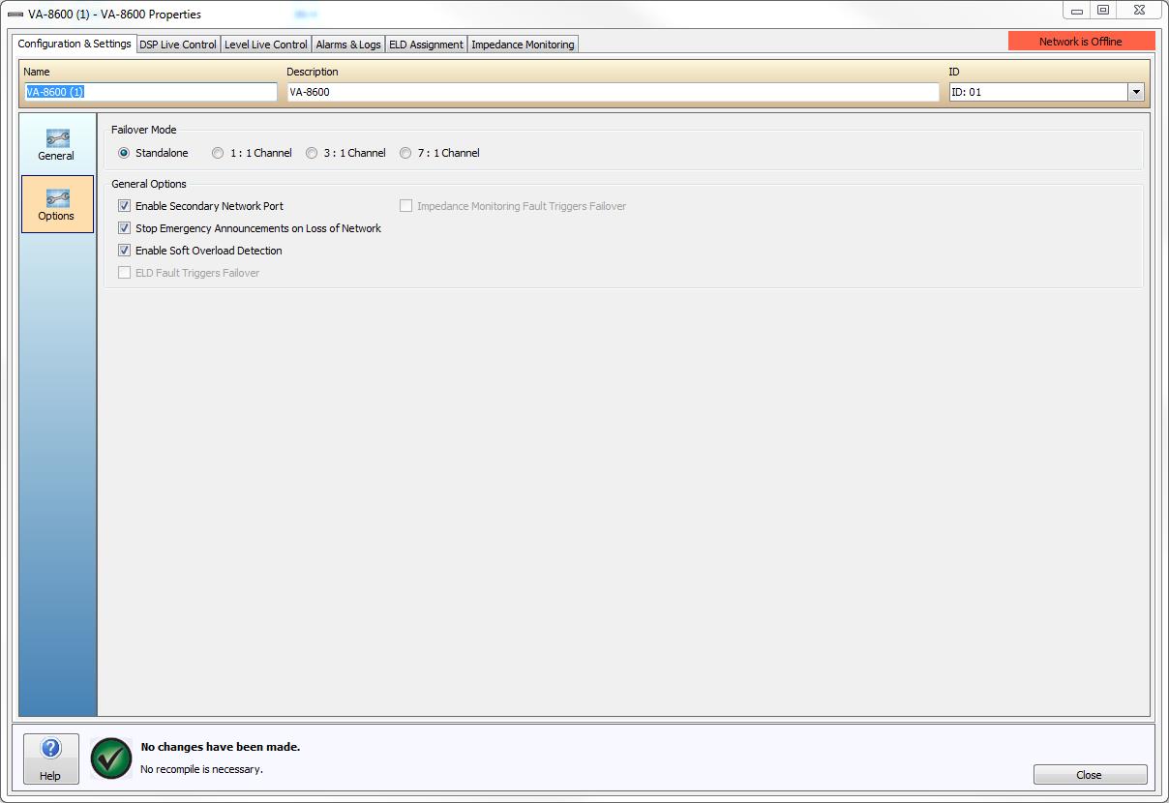The image size is (1169, 803).
Task: Toggle Impedance Monitoring Fault Triggers Failover checkbox
Action: pyautogui.click(x=405, y=206)
